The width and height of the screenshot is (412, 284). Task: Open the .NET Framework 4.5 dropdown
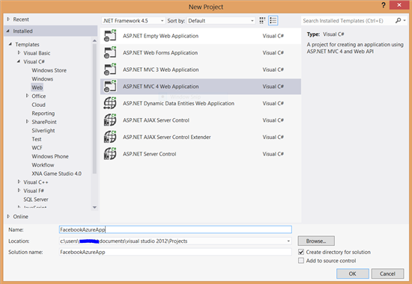tap(133, 20)
